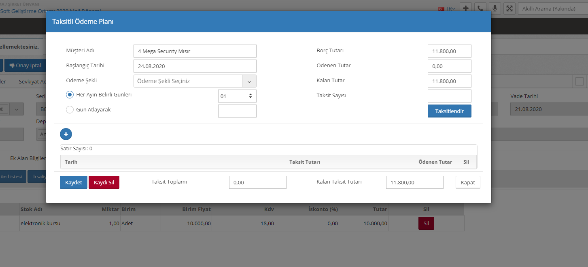Click the plus icon in top header

click(466, 9)
